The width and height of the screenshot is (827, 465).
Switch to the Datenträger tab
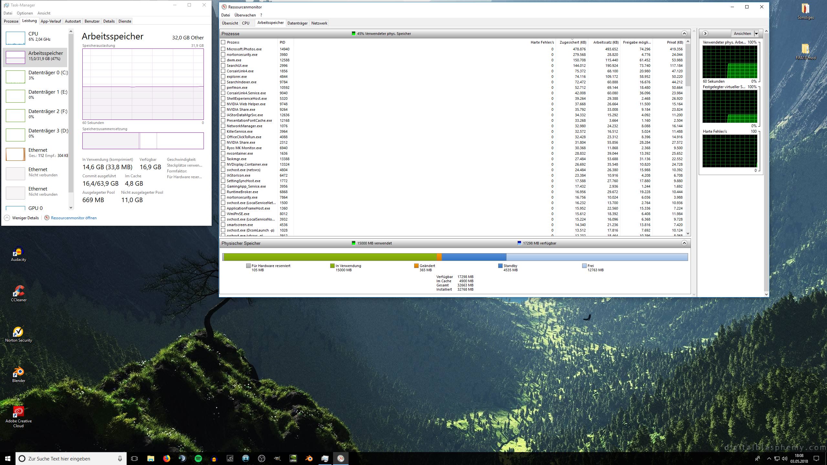(297, 23)
